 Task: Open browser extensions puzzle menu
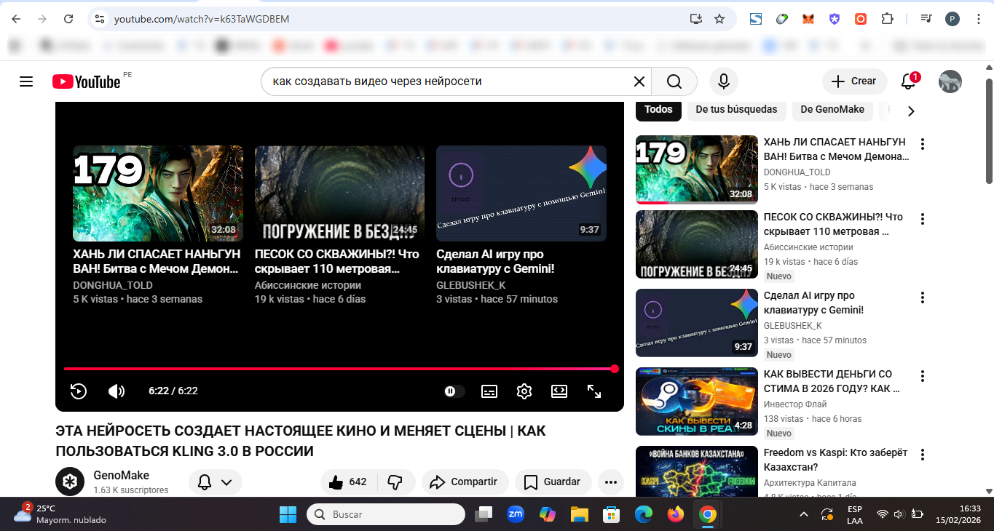887,19
